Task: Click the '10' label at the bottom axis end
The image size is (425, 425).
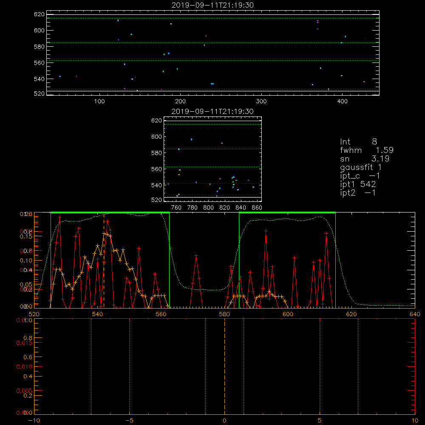Action: (x=415, y=420)
